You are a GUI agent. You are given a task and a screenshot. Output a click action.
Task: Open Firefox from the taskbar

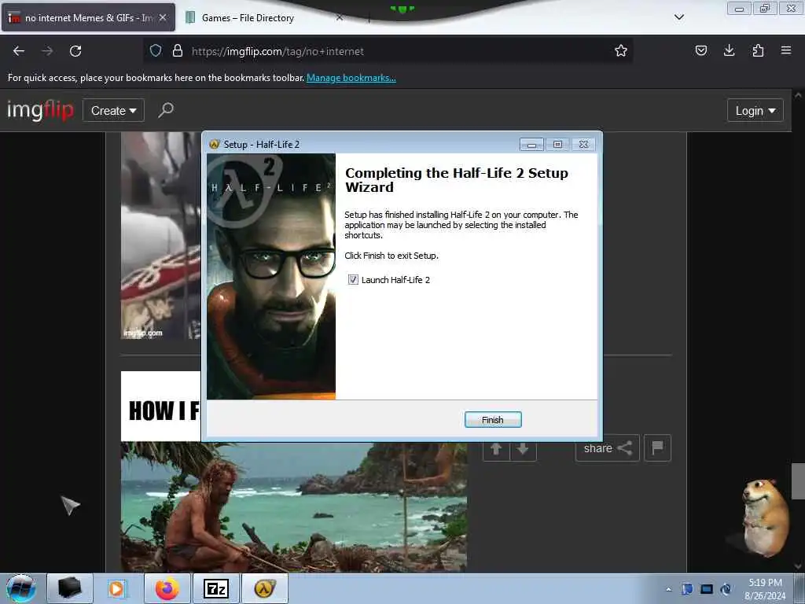[x=167, y=588]
